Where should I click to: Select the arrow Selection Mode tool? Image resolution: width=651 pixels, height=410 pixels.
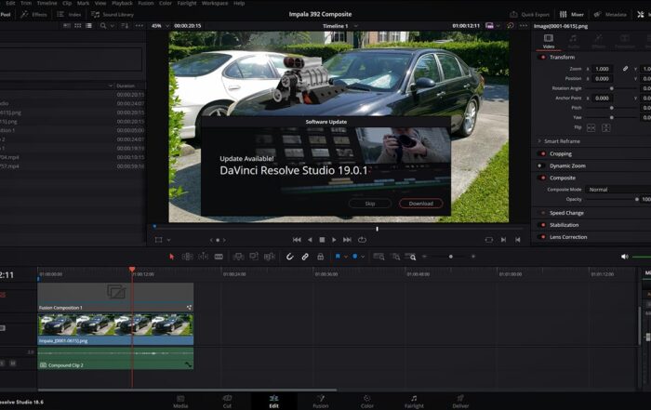click(171, 257)
